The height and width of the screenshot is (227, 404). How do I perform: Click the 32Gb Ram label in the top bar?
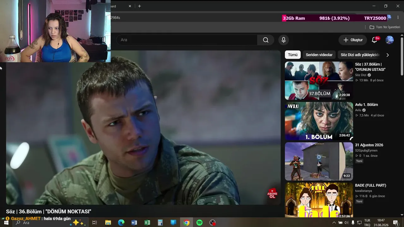[x=294, y=18]
